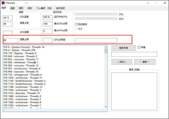169x119 pixels.
Task: Click the 最大CPU占用 field showing 100
Action: (48, 24)
